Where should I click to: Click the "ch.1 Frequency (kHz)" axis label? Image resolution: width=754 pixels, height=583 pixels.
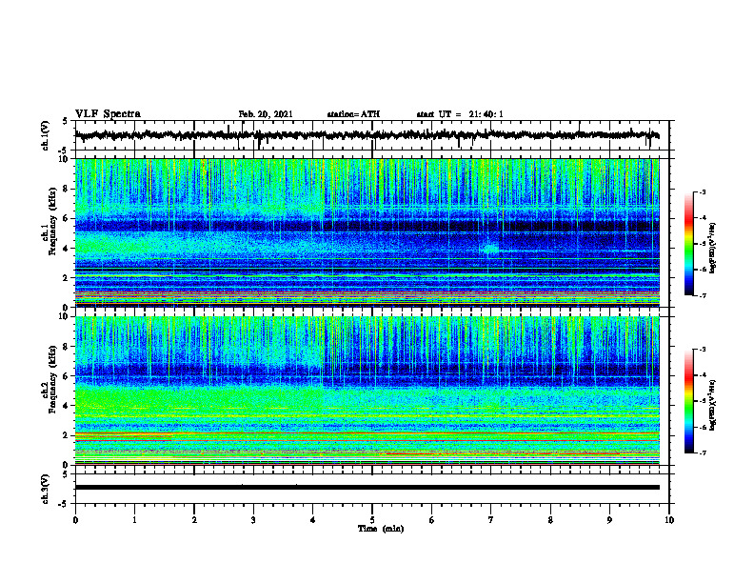[x=50, y=221]
